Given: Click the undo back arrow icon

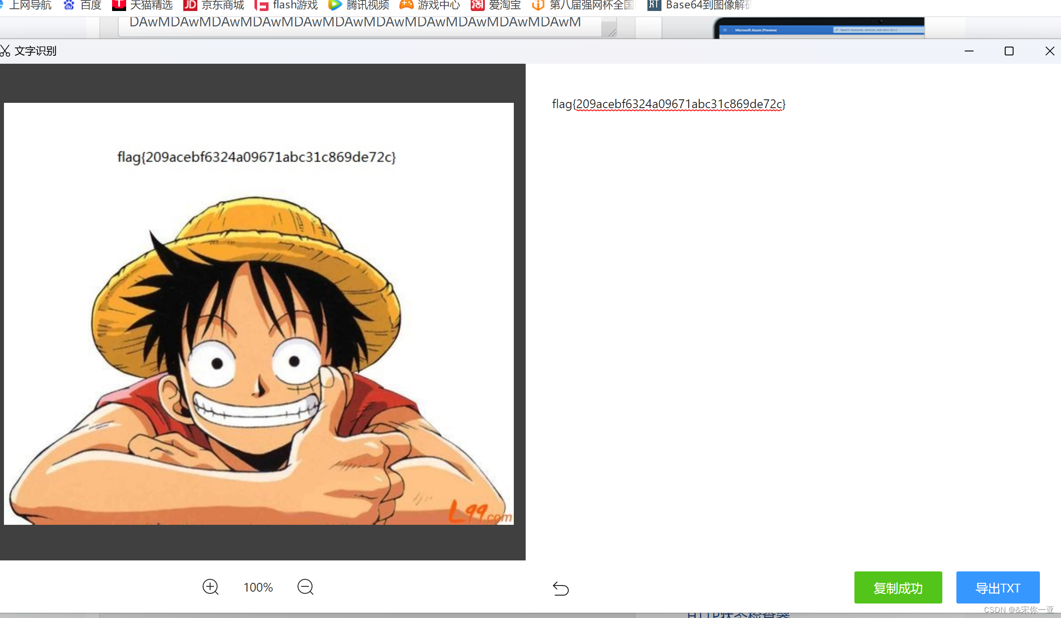Looking at the screenshot, I should (x=560, y=588).
